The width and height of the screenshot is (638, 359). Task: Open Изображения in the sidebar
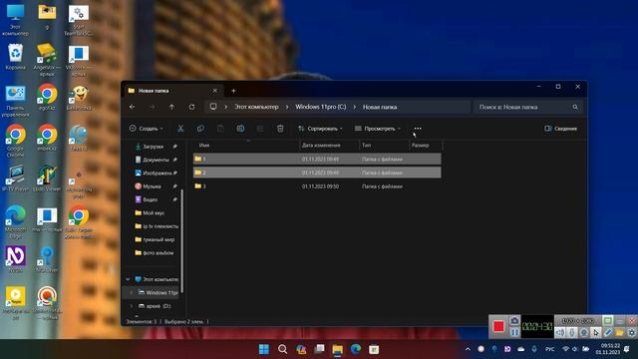pyautogui.click(x=157, y=173)
